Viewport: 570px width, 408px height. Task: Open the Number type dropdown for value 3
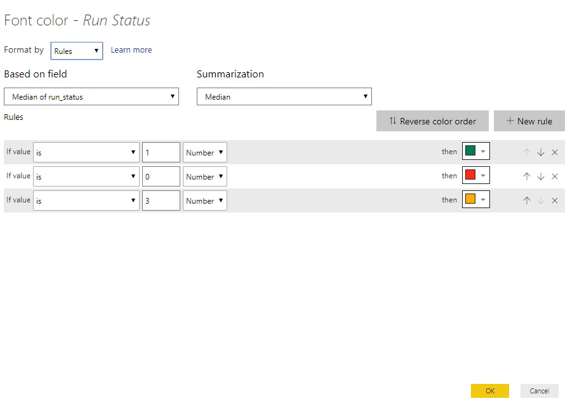[205, 201]
